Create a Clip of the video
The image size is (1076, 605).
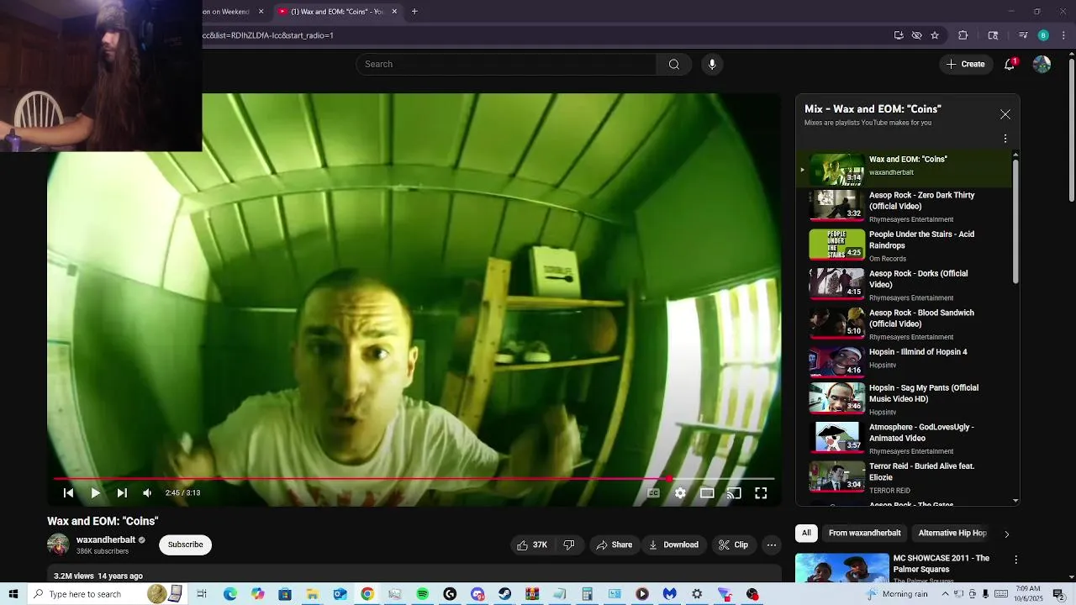coord(733,545)
